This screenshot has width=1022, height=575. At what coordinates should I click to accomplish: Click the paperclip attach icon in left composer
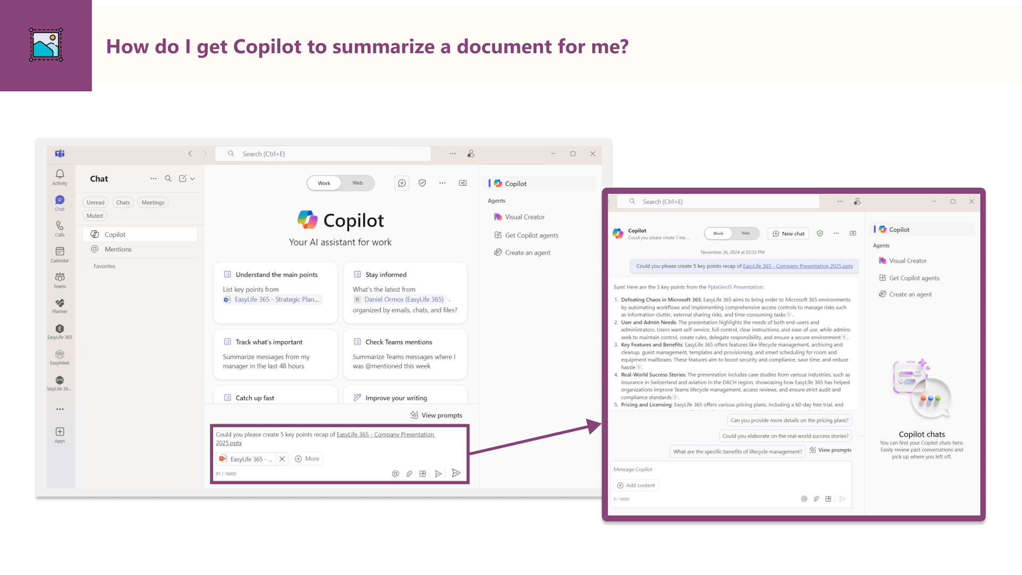coord(409,473)
